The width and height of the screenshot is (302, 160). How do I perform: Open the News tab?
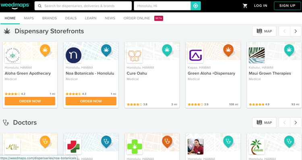pyautogui.click(x=110, y=18)
